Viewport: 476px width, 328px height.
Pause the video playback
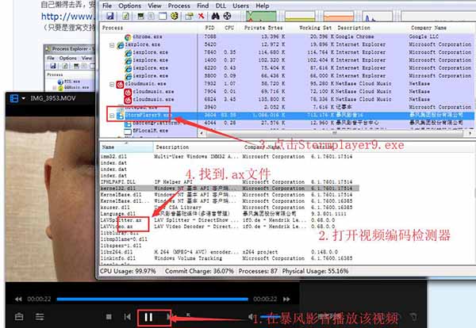[x=148, y=317]
